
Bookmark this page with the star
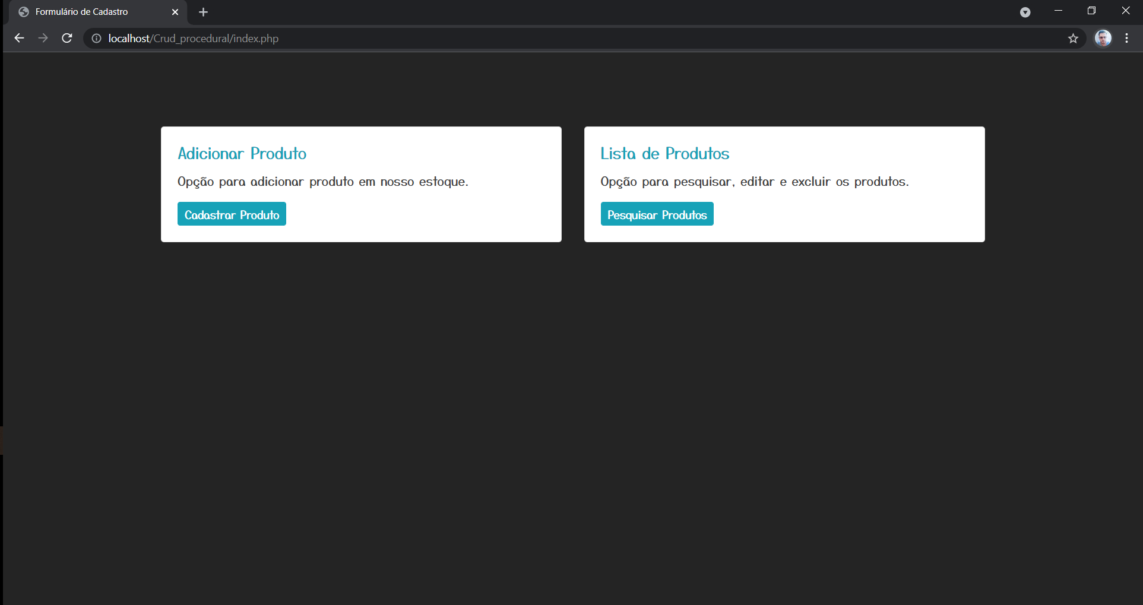(1072, 38)
